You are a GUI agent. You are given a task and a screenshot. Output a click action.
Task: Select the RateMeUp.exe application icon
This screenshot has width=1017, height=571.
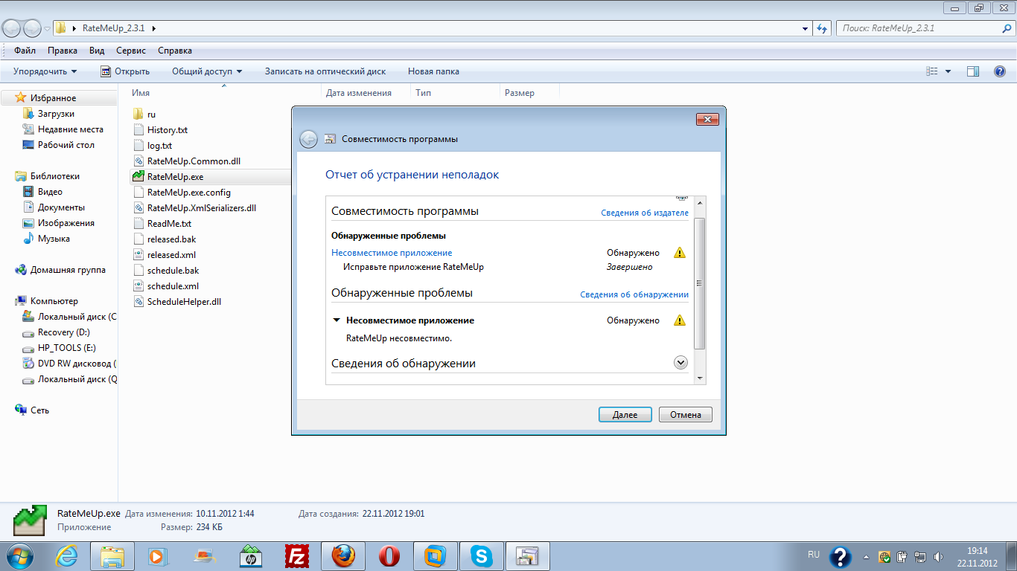(x=138, y=177)
